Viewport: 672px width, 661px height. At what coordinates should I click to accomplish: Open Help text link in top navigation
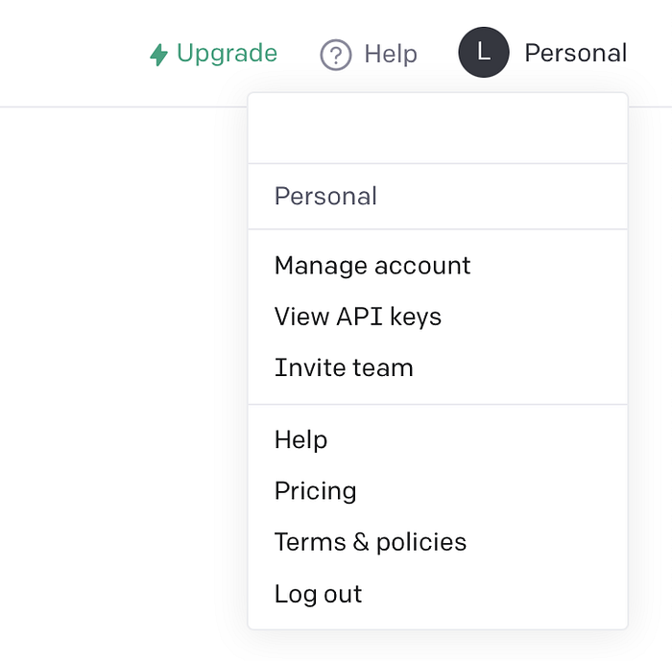(369, 55)
